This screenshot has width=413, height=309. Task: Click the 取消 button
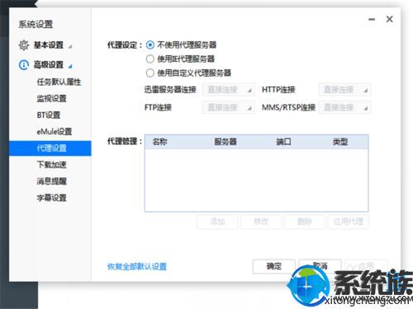tap(320, 265)
